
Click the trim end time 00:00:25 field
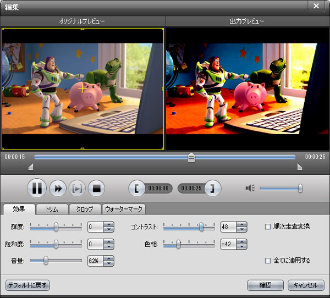(x=191, y=189)
